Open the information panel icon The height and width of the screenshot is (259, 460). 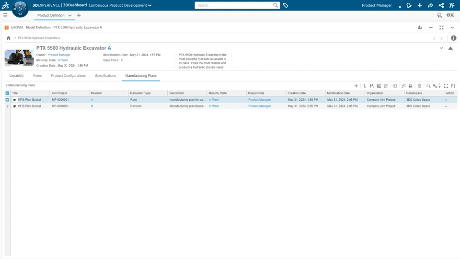[x=454, y=38]
